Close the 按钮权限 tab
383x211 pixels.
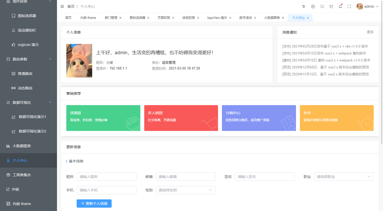[x=198, y=18]
